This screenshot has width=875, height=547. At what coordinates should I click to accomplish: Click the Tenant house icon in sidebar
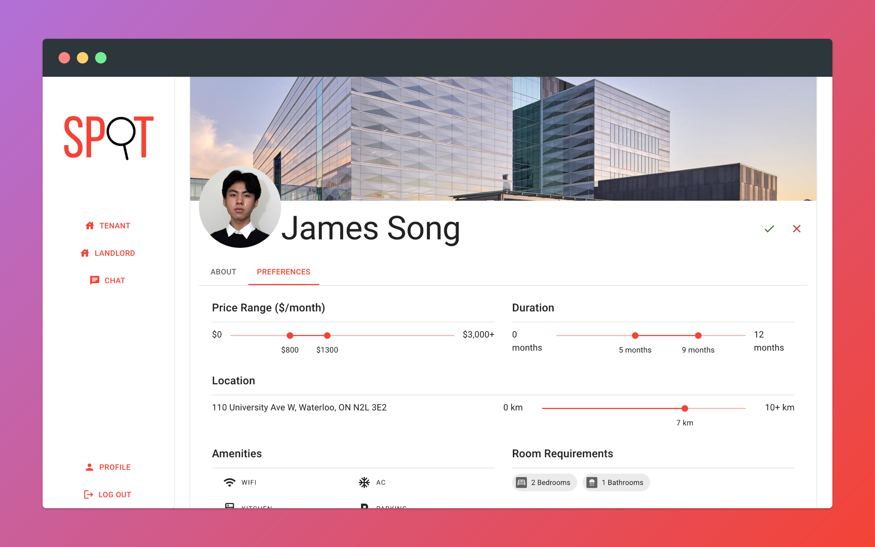coord(90,226)
